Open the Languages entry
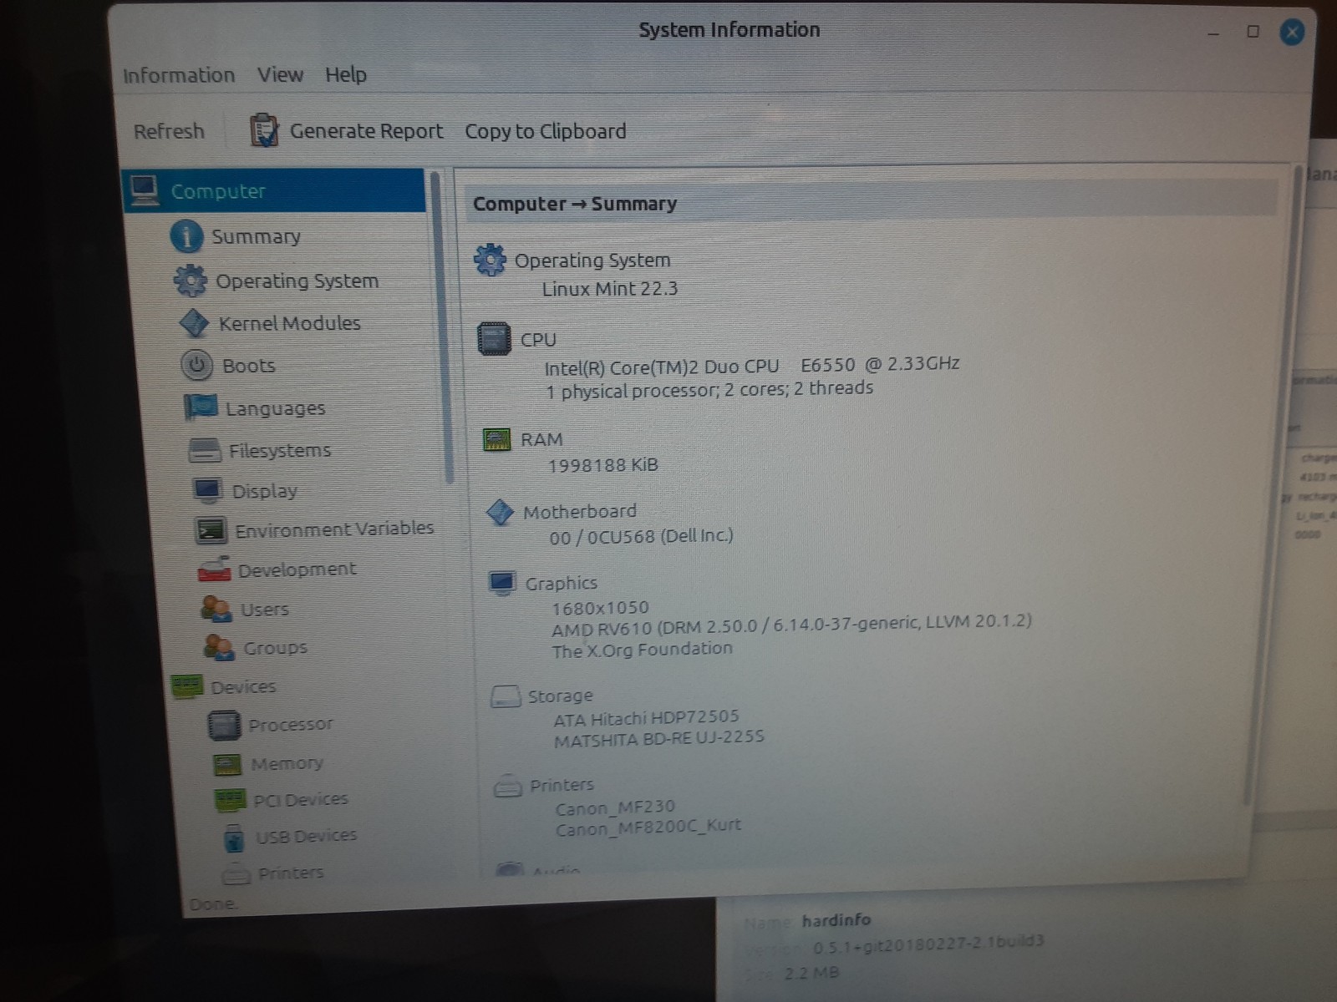 click(x=275, y=408)
